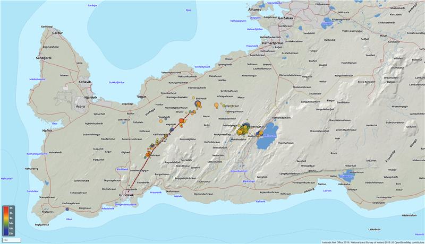Click the orange earthquake marker near Vogaholt
Viewport: 425px width, 244px height.
pyautogui.click(x=181, y=121)
